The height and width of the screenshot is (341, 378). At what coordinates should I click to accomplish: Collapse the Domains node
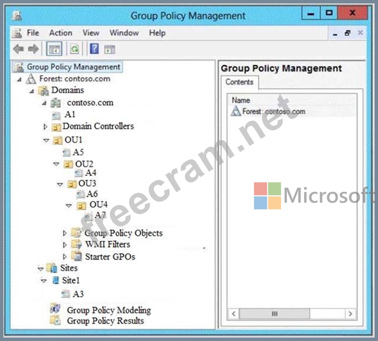(32, 92)
